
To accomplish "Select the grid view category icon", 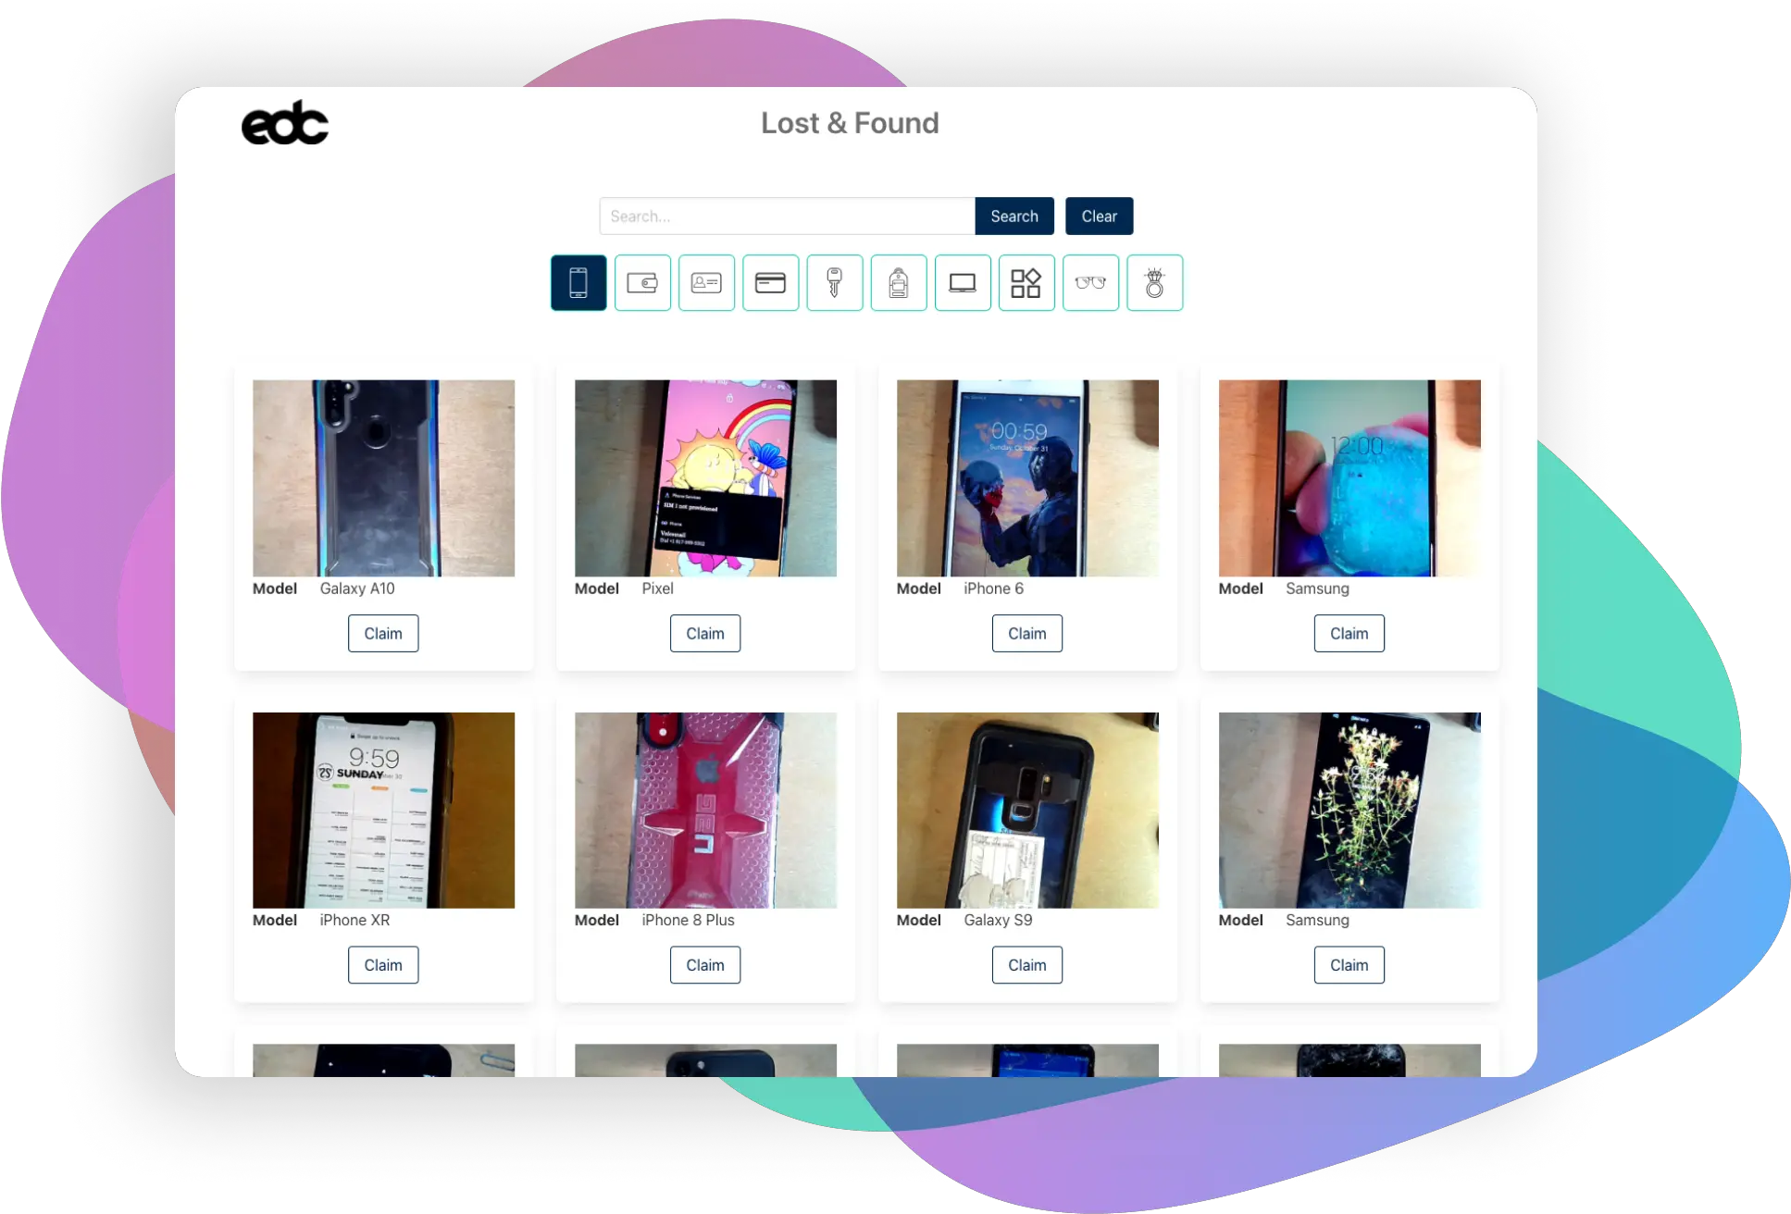I will tap(1025, 282).
